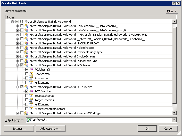
Task: Click the namespace braces icon for Microsoft.Samples.BizTalk.HelloWorld
Action: 21,22
